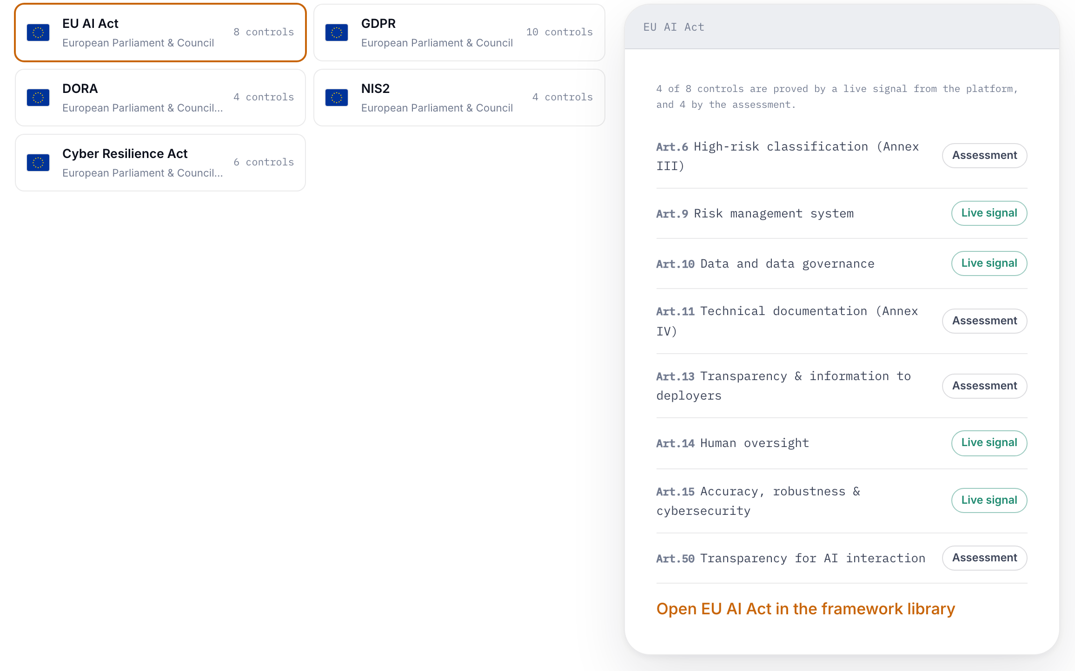This screenshot has height=671, width=1075.
Task: Click 'Art.15 Accuracy, robustness & cybersecurity' text
Action: (758, 501)
